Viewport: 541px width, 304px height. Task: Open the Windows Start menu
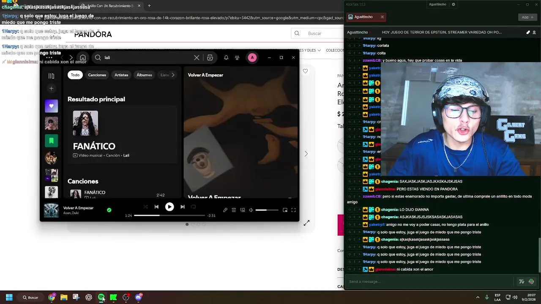click(x=9, y=297)
